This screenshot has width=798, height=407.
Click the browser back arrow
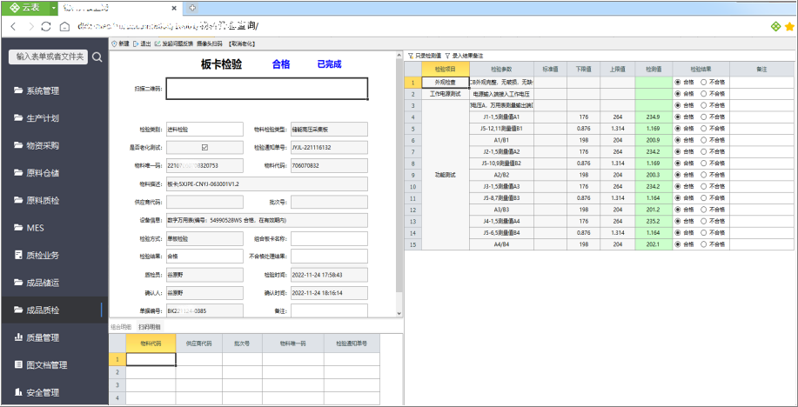tap(13, 26)
